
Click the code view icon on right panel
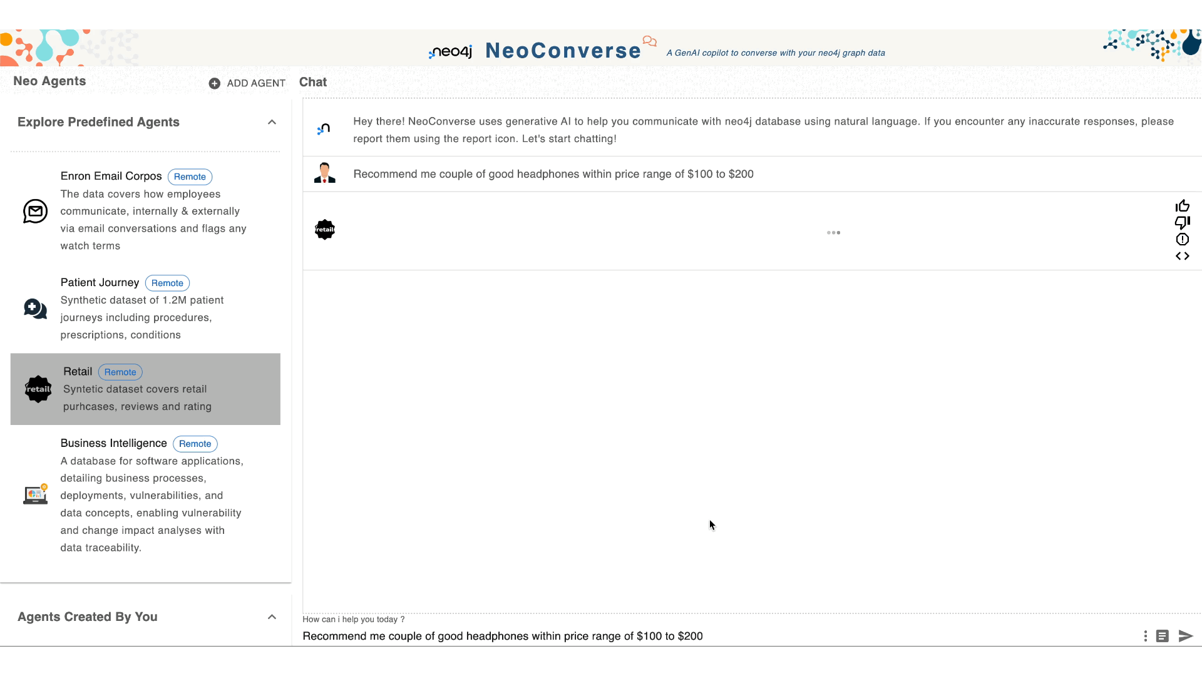point(1182,255)
